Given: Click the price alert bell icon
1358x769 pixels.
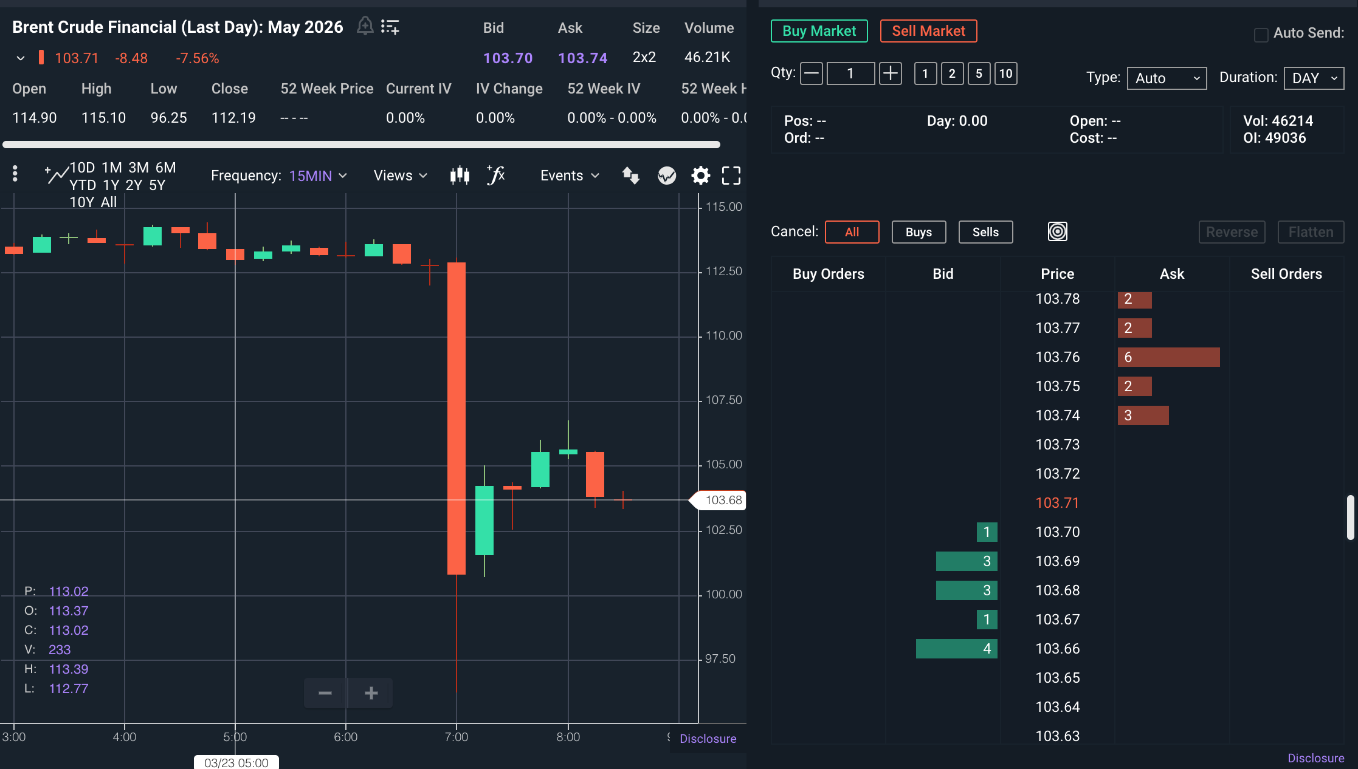Looking at the screenshot, I should pyautogui.click(x=365, y=26).
